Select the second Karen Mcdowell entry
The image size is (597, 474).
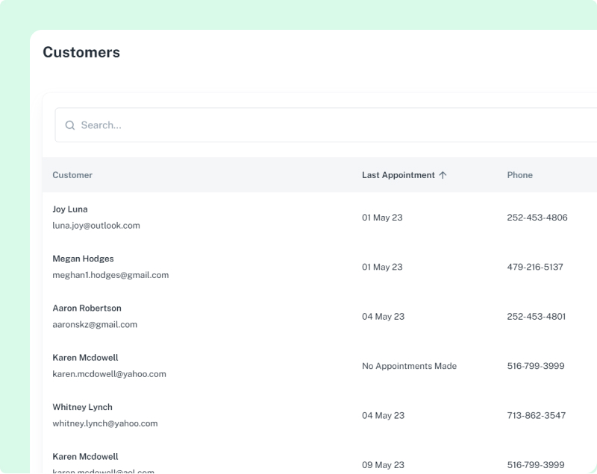point(85,456)
